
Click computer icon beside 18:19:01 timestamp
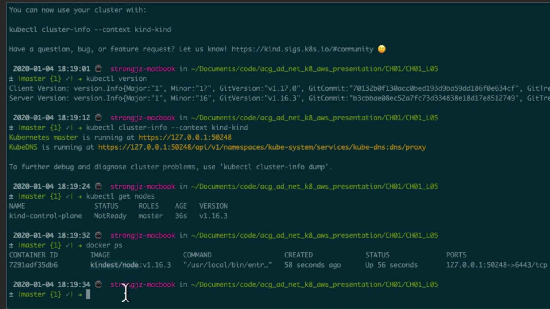click(x=98, y=69)
